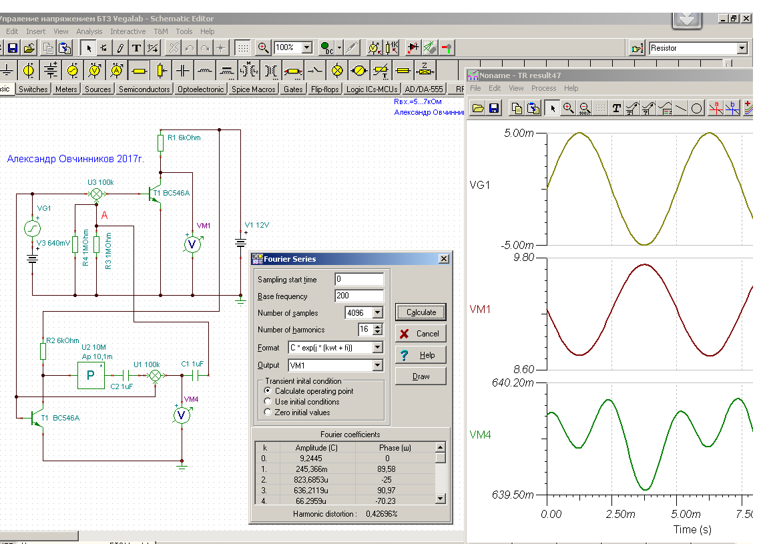Screen dimensions: 765x544
Task: Select the 'Calculate operating point' option
Action: [x=268, y=391]
